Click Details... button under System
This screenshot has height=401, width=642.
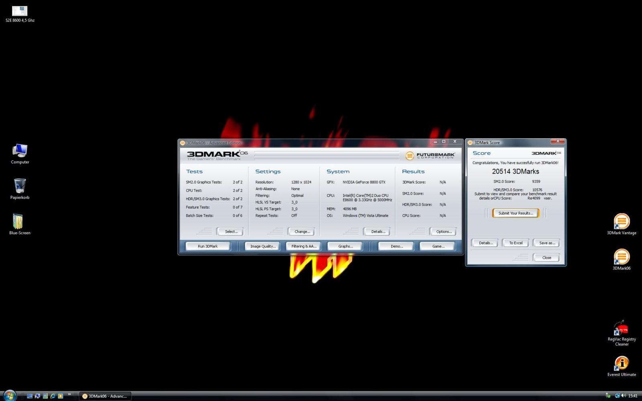point(378,231)
